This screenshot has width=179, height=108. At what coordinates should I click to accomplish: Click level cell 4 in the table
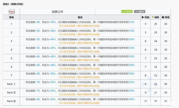[11, 50]
